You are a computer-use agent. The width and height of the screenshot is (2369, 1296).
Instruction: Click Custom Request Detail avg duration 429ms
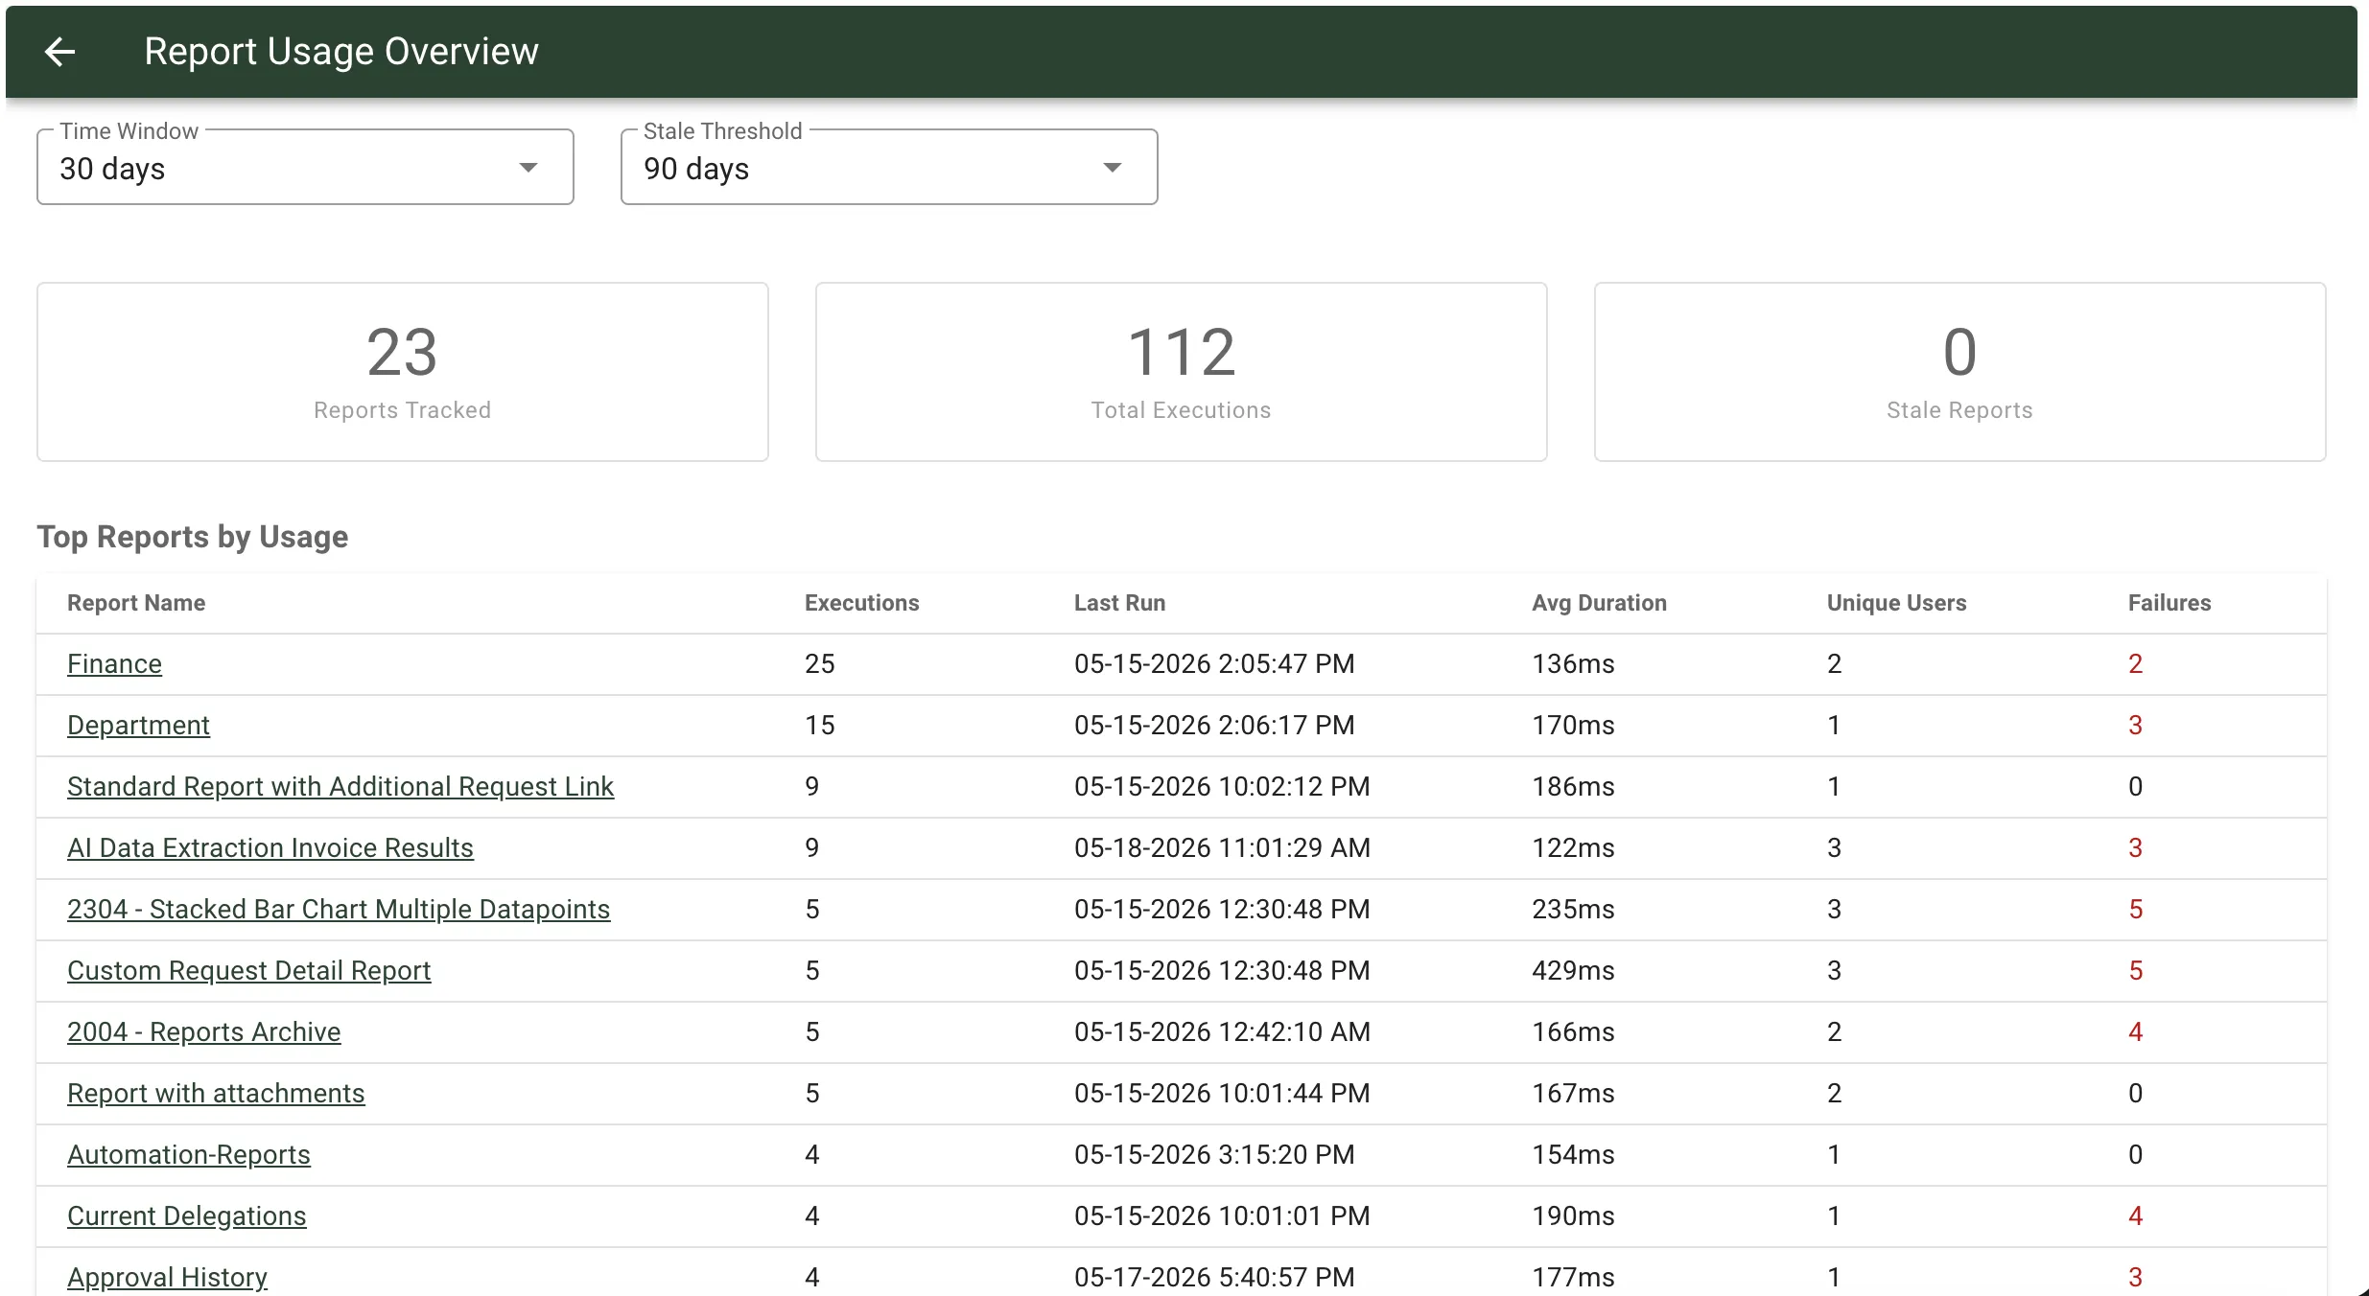[1573, 970]
